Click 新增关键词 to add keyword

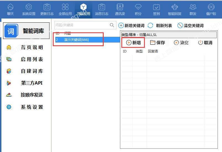131,26
